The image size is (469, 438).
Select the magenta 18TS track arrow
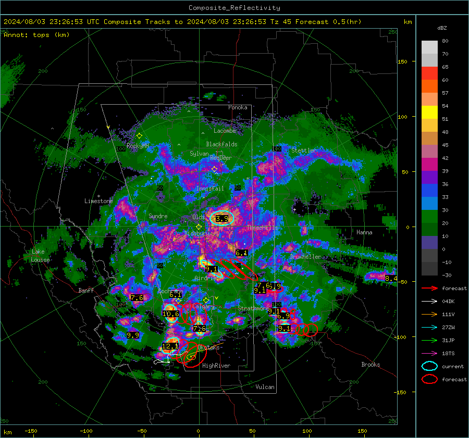(x=429, y=354)
